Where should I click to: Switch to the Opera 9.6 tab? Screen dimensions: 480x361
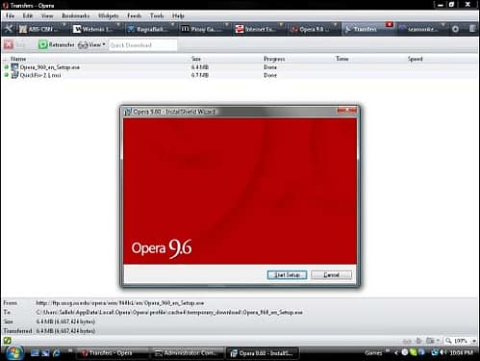pyautogui.click(x=313, y=29)
